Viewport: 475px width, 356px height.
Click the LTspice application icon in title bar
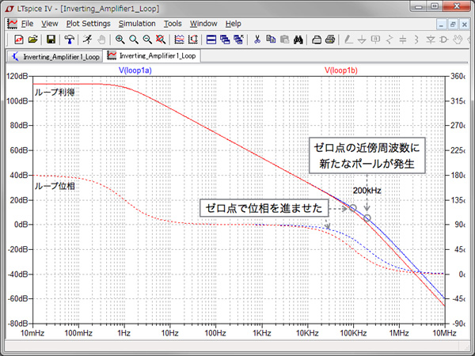point(8,7)
